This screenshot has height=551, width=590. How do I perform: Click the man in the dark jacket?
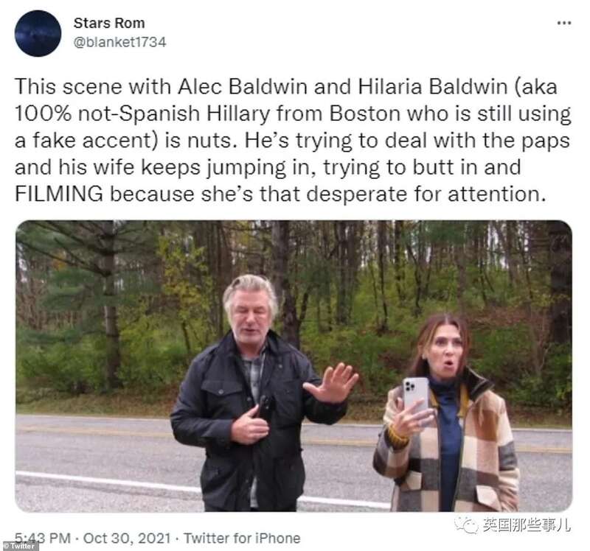click(258, 393)
